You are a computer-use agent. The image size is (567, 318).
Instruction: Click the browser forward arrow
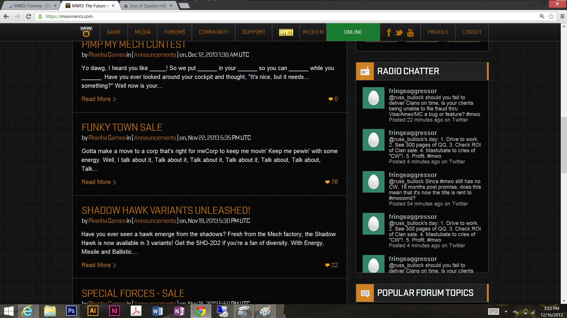click(x=17, y=16)
